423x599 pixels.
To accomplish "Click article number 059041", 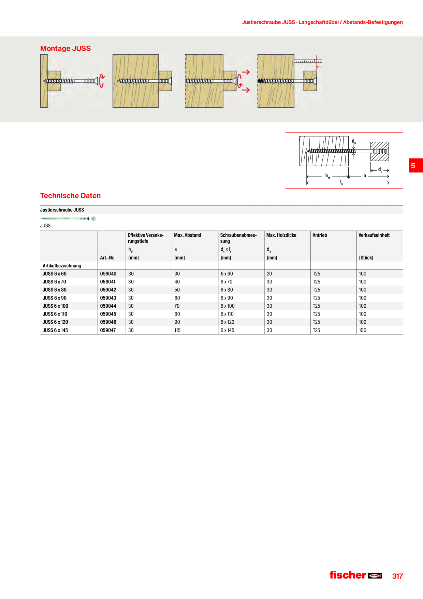I will [108, 282].
